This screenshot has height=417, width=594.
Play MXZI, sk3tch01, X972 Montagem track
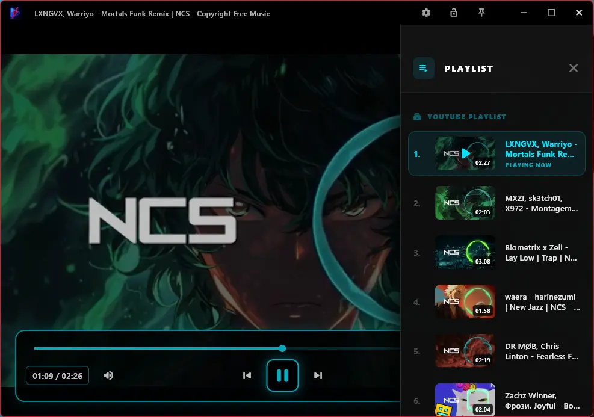tap(497, 203)
